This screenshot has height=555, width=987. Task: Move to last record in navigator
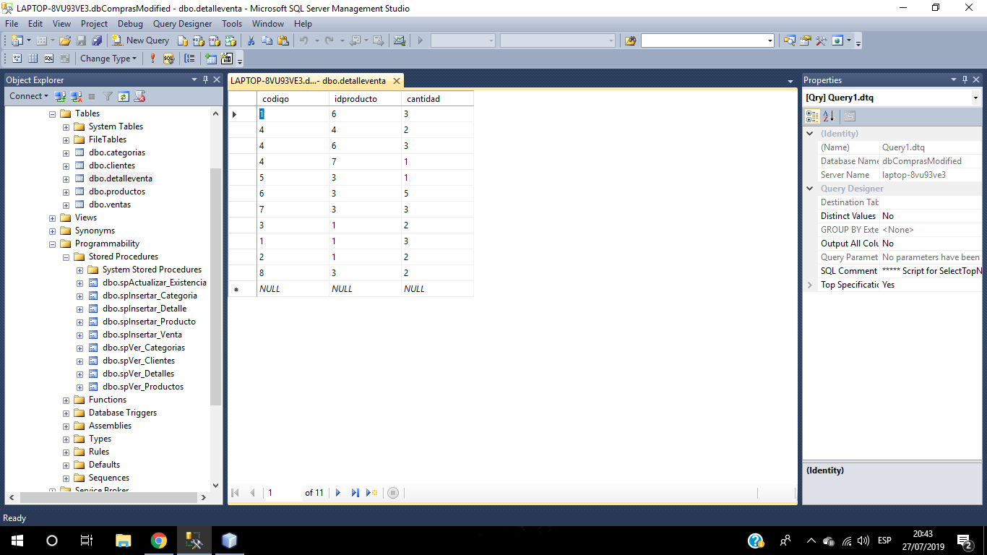tap(355, 493)
